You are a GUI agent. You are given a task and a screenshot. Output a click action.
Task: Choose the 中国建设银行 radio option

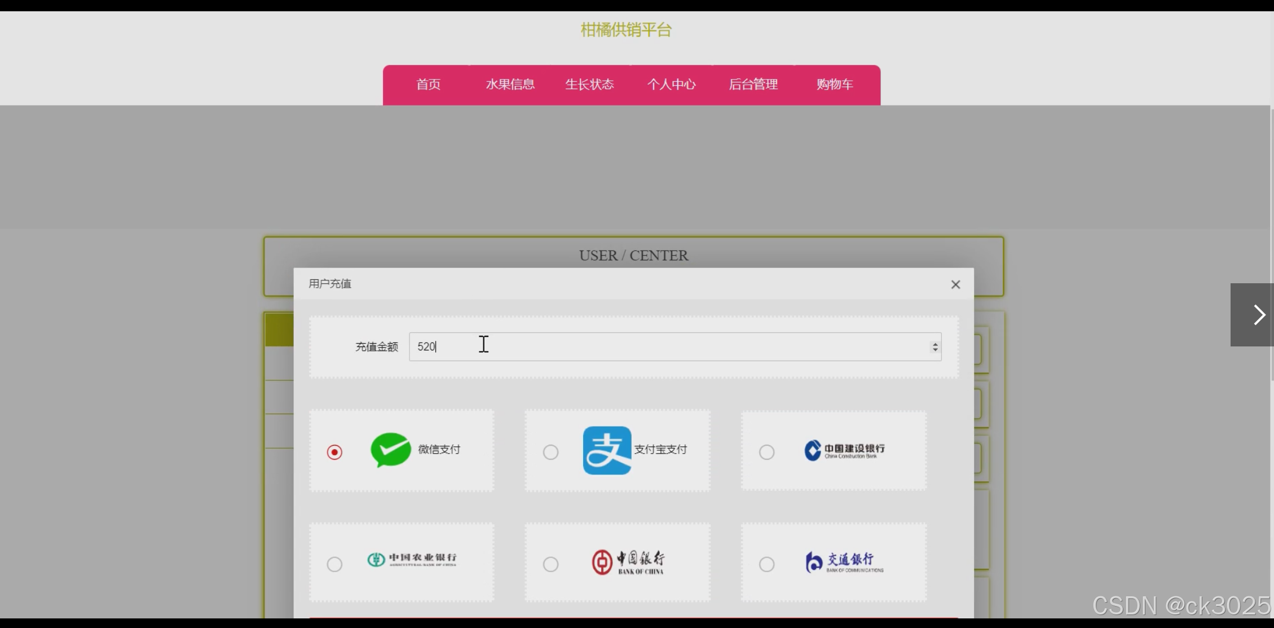pos(766,453)
